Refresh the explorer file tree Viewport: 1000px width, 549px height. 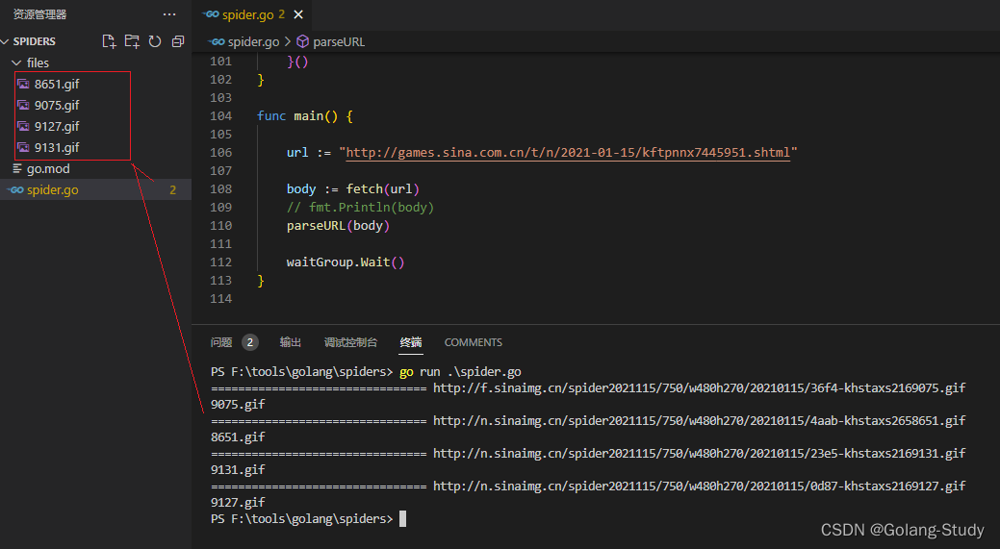pyautogui.click(x=154, y=41)
